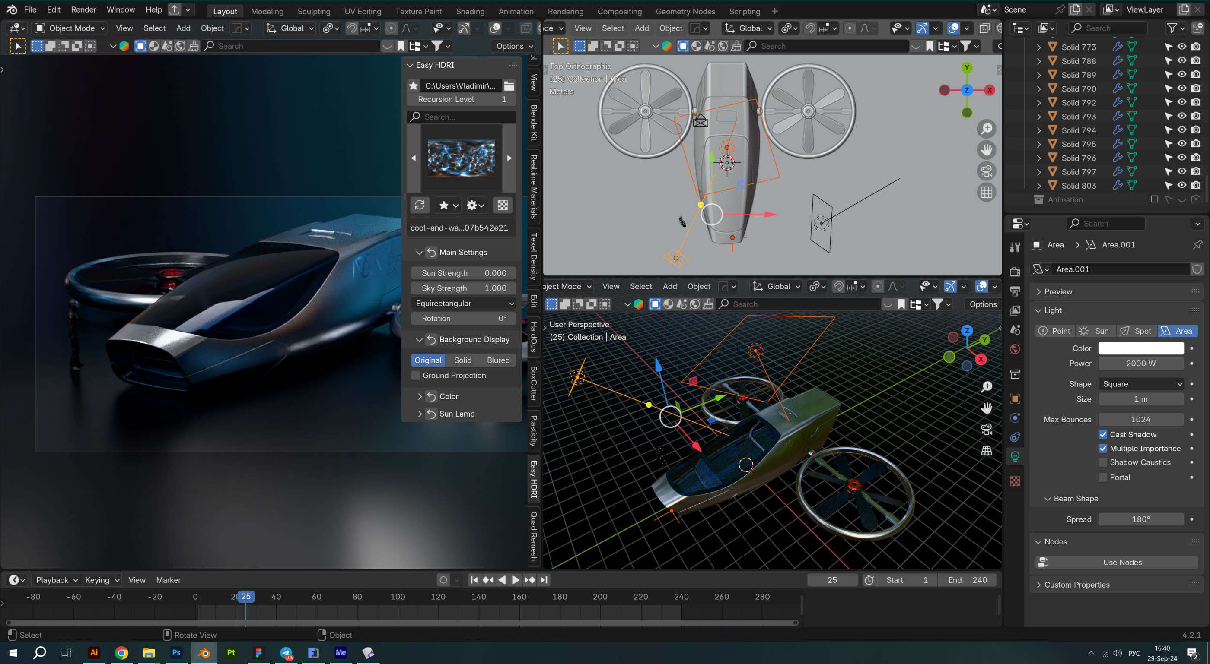Click the folder icon beside the HDRI path
Screen dimensions: 1210x664
click(x=509, y=85)
